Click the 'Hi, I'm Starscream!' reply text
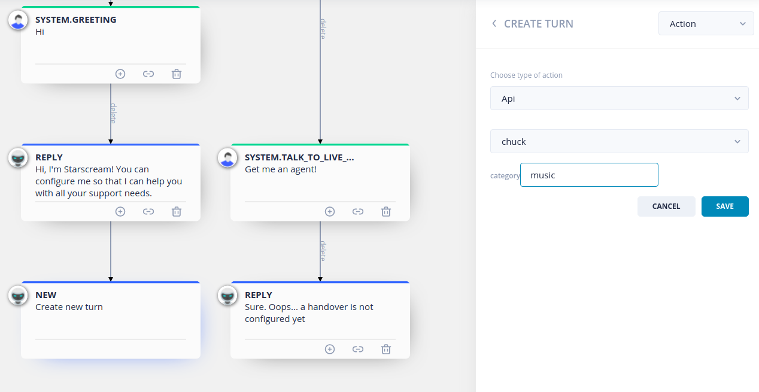 (109, 181)
